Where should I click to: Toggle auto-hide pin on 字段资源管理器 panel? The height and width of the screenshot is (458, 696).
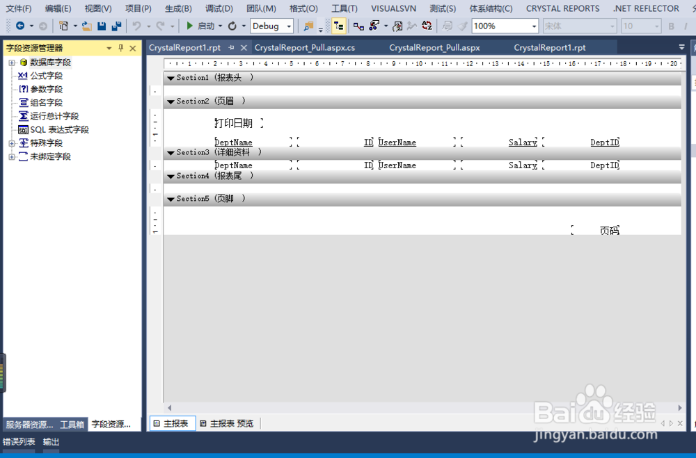120,47
